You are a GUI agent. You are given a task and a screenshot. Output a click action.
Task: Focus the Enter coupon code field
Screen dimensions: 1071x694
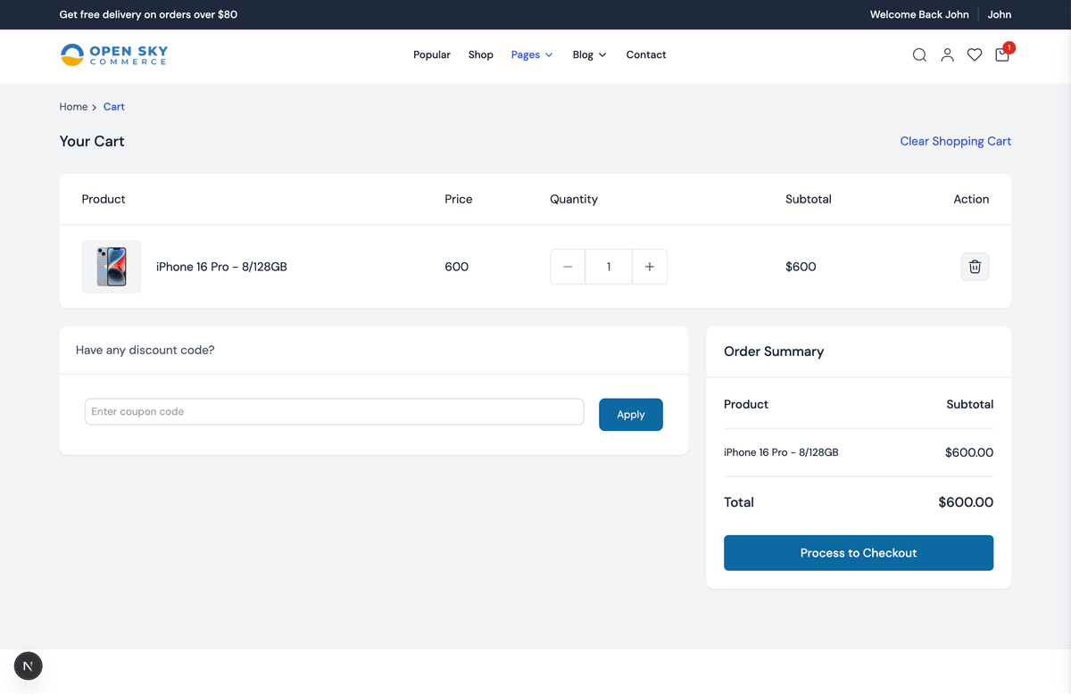point(335,412)
